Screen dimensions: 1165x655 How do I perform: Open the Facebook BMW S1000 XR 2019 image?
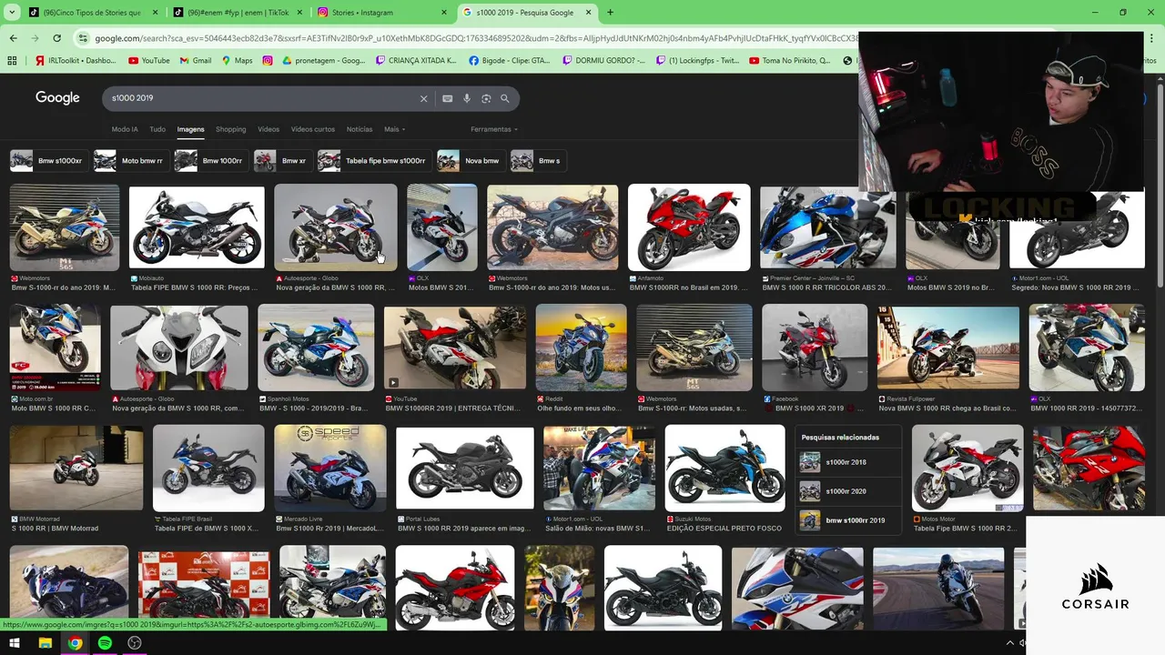point(815,348)
